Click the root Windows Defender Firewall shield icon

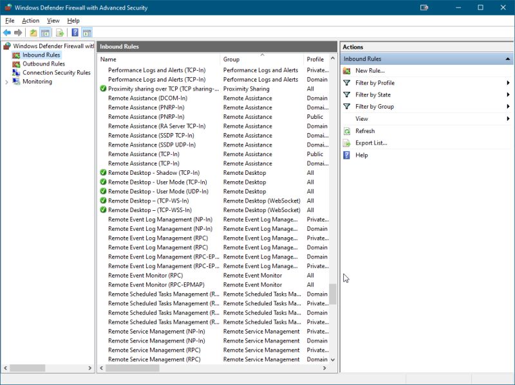7,46
